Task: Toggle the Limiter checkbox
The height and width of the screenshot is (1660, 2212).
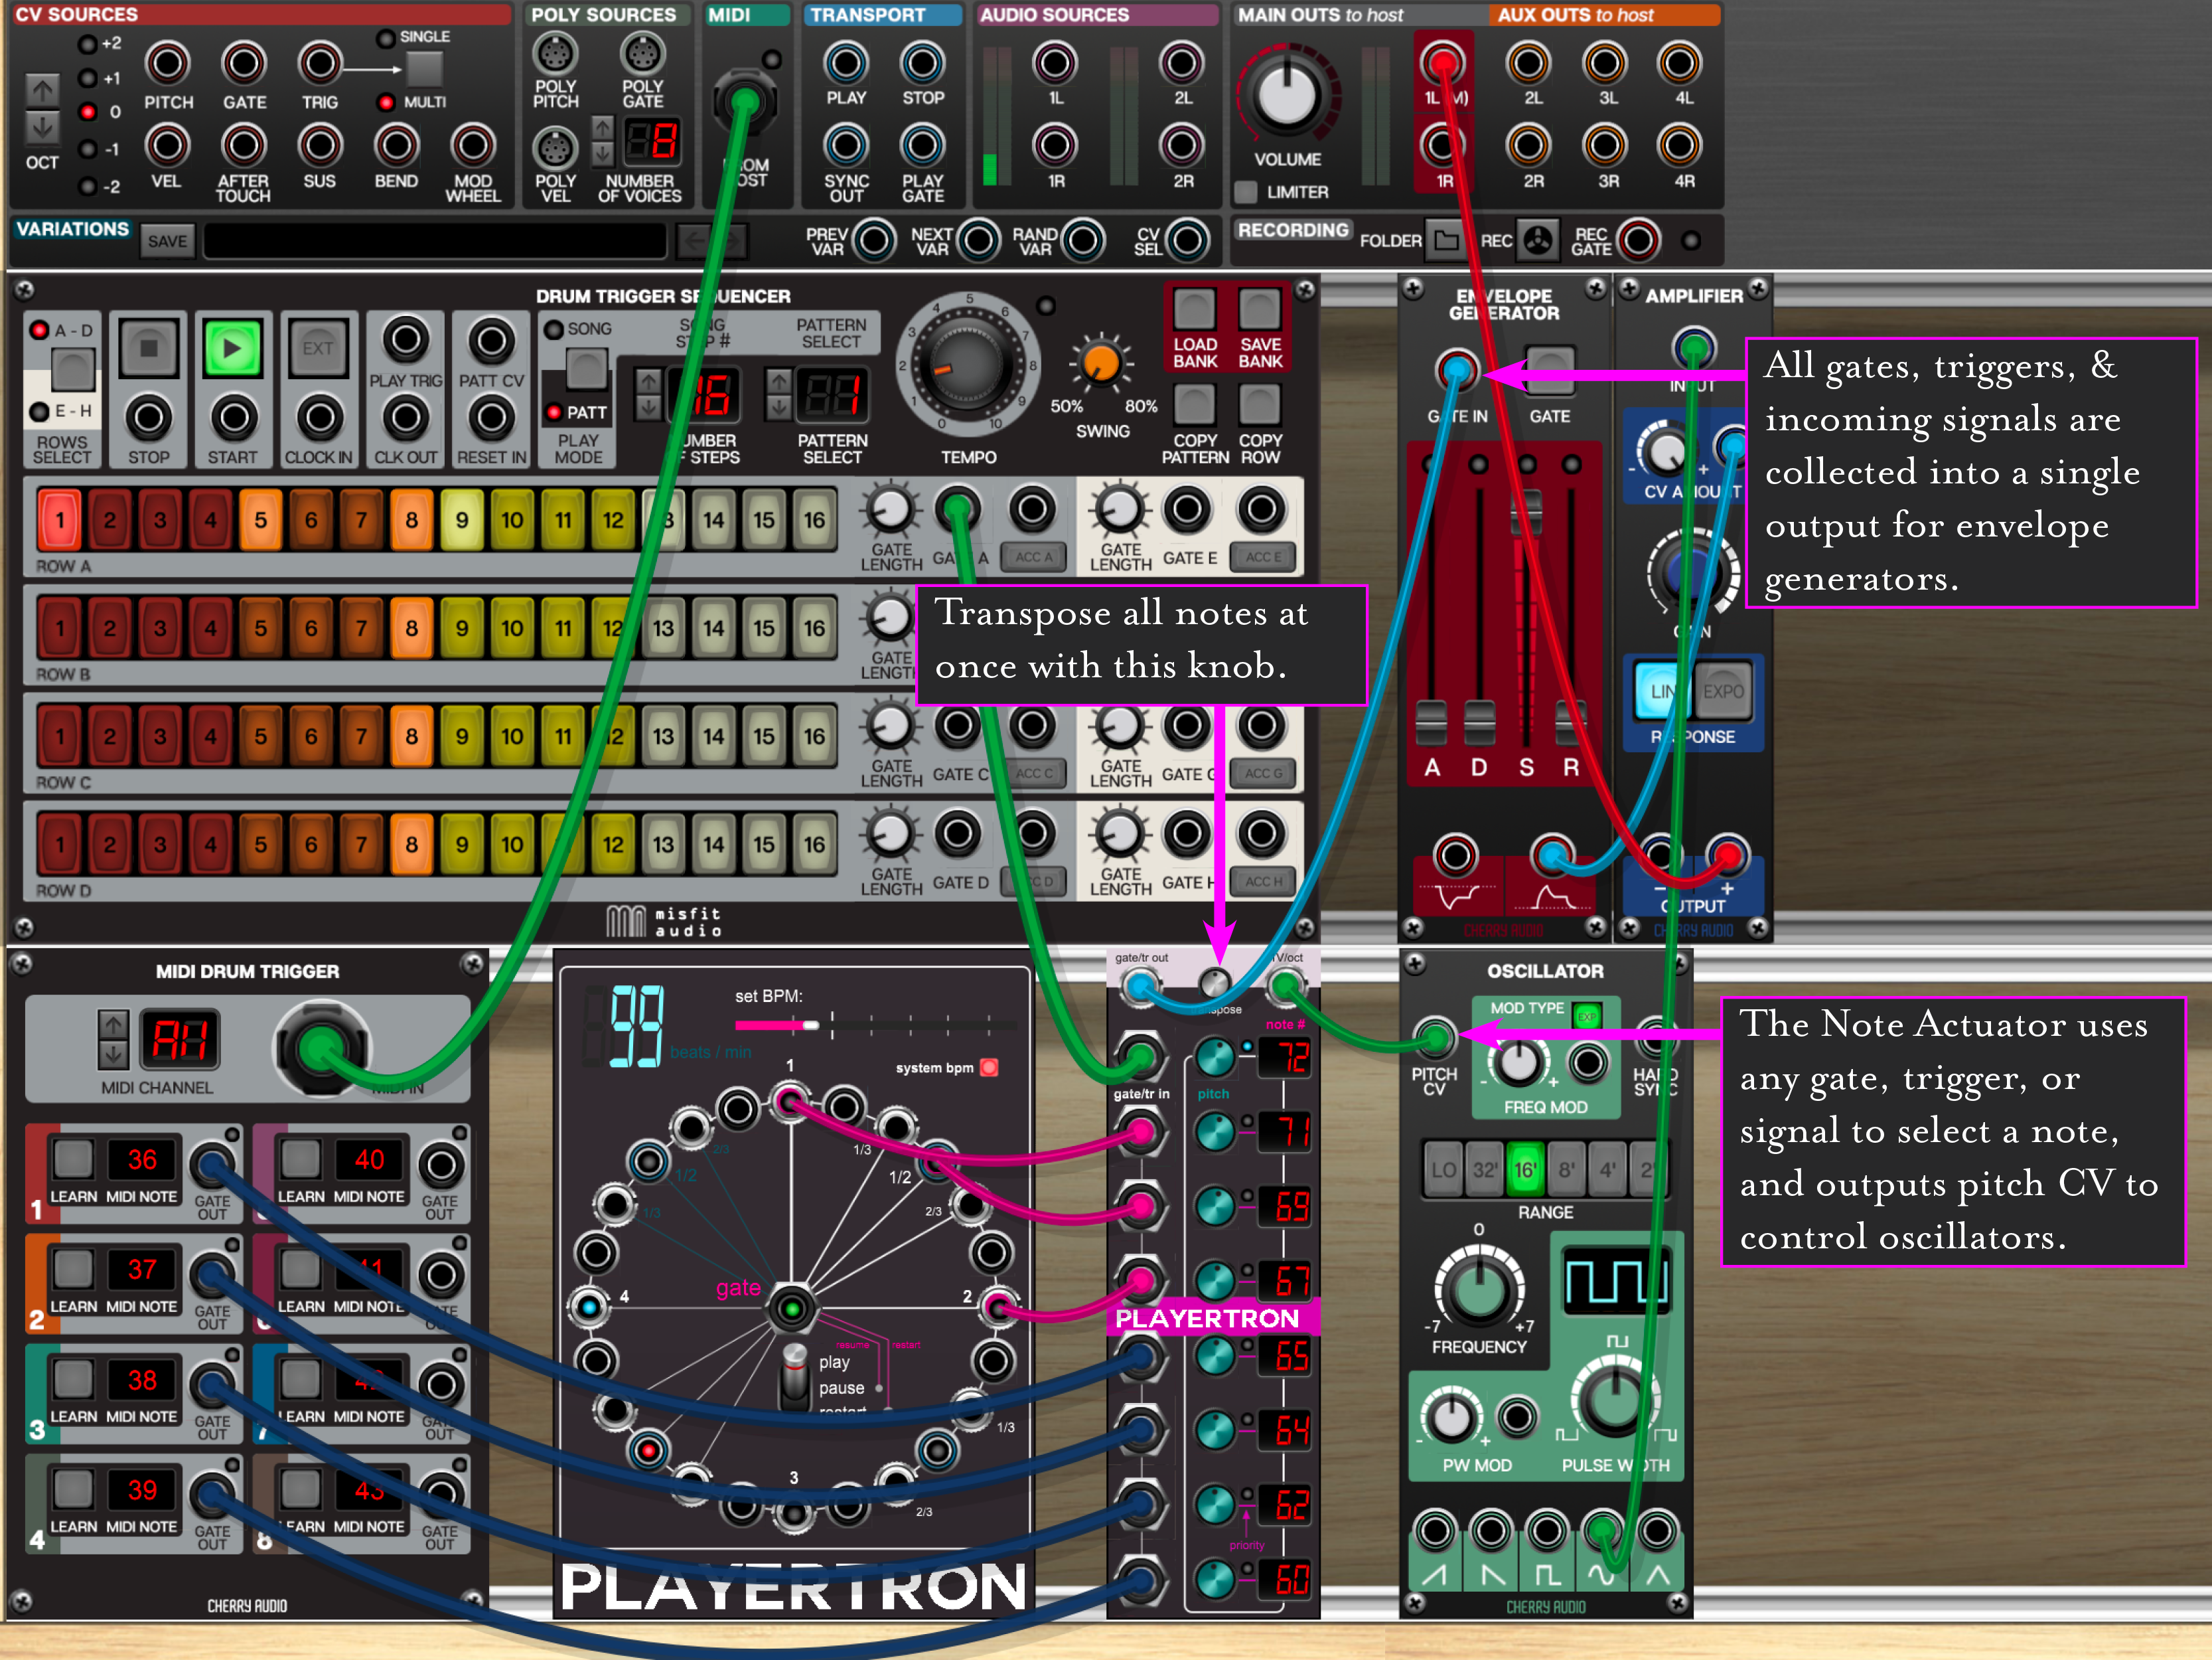Action: [x=1246, y=191]
